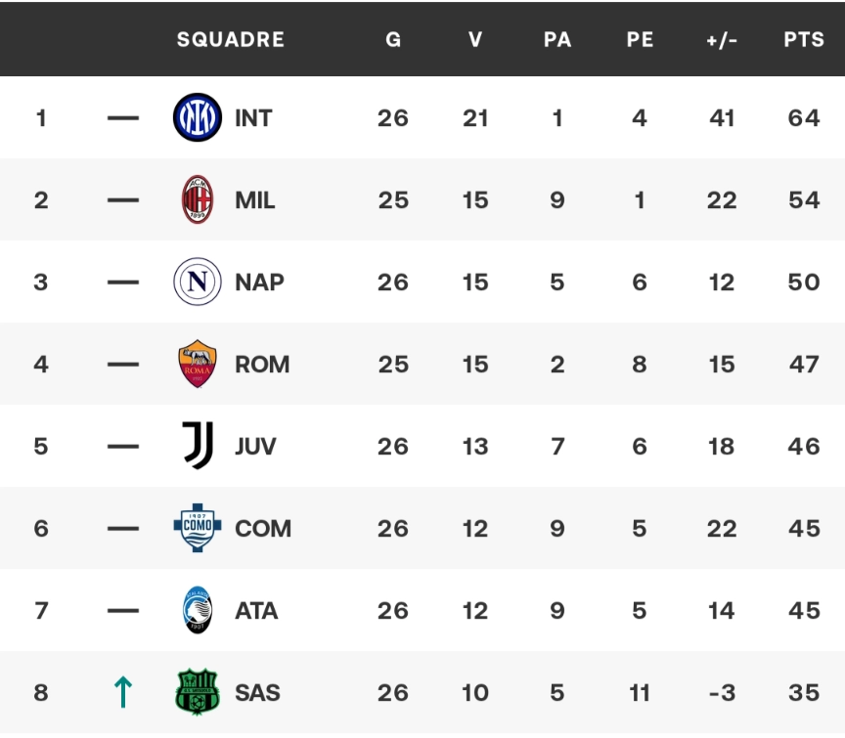Viewport: 845px width, 738px height.
Task: Click the PE losses column header
Action: (x=640, y=40)
